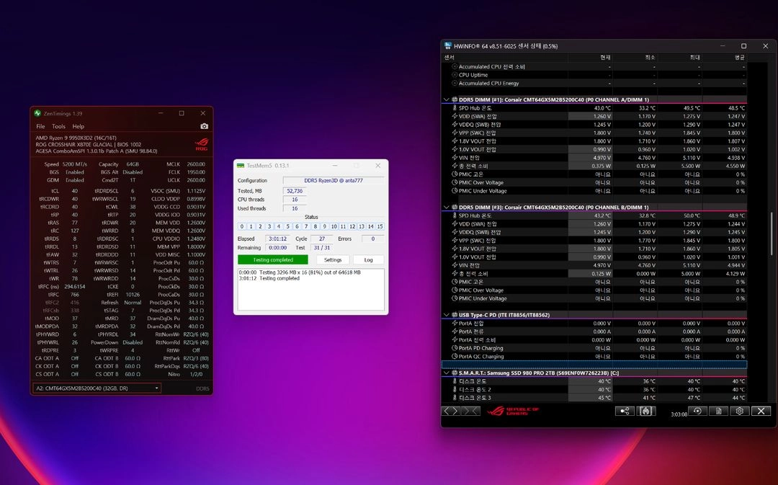
Task: Click the 3:03:08 elapsed timer in HWiNFO
Action: (679, 414)
